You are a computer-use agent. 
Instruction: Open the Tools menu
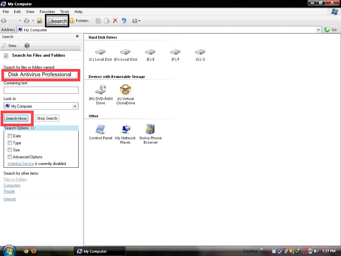click(65, 12)
